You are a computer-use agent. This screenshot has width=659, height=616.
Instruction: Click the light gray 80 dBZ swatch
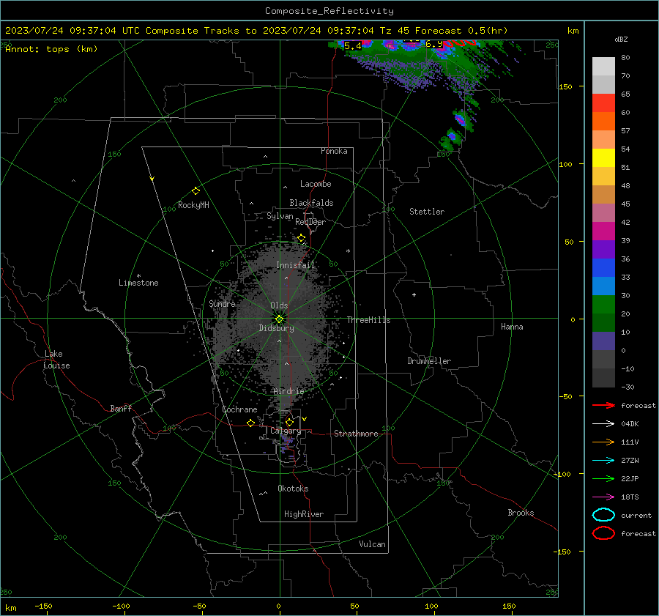pos(603,67)
